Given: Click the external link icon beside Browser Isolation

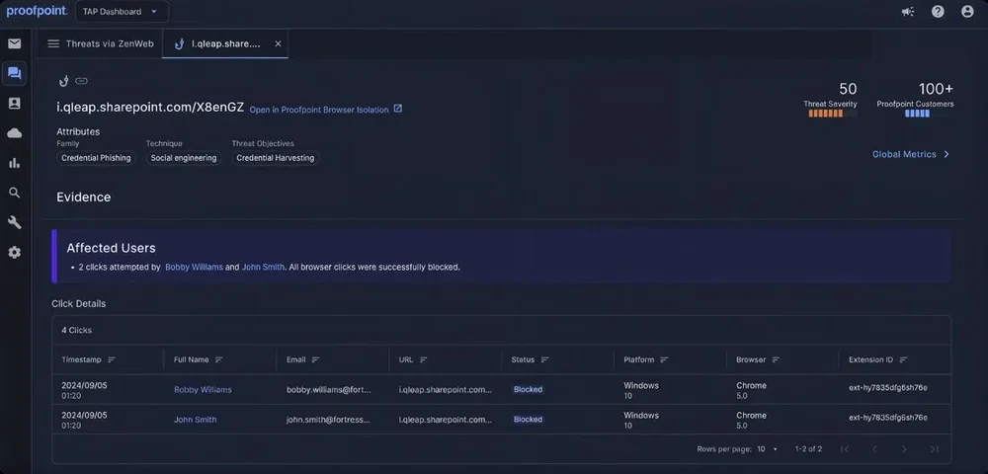Looking at the screenshot, I should pyautogui.click(x=397, y=109).
